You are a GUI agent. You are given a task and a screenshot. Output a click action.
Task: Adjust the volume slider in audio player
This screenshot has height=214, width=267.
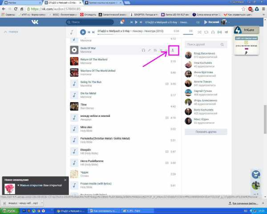point(188,34)
